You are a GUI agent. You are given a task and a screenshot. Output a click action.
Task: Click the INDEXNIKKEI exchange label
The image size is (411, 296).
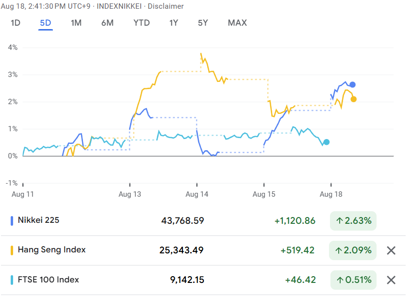[x=119, y=6]
